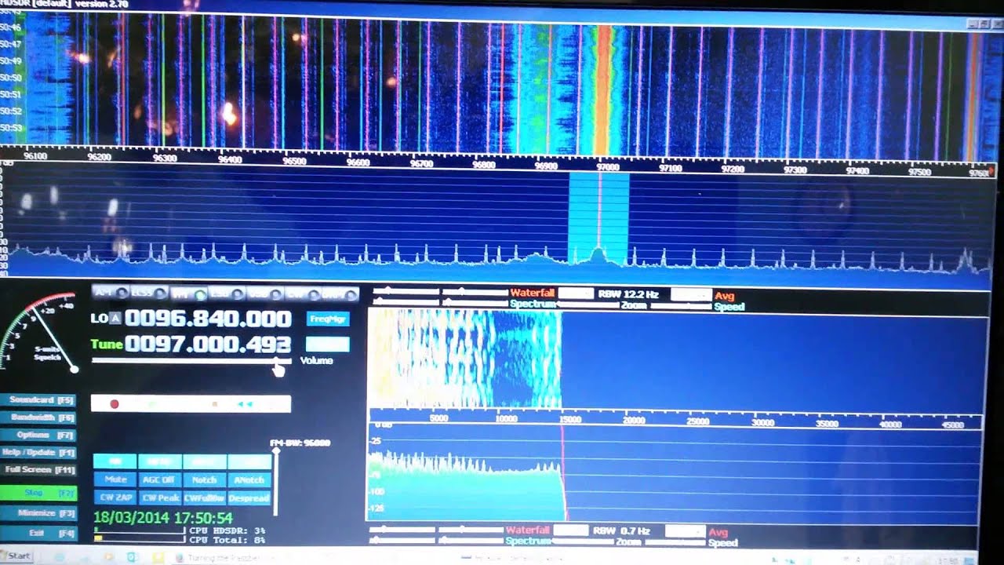Viewport: 1004px width, 565px height.
Task: Open the Windows Start menu
Action: click(16, 556)
